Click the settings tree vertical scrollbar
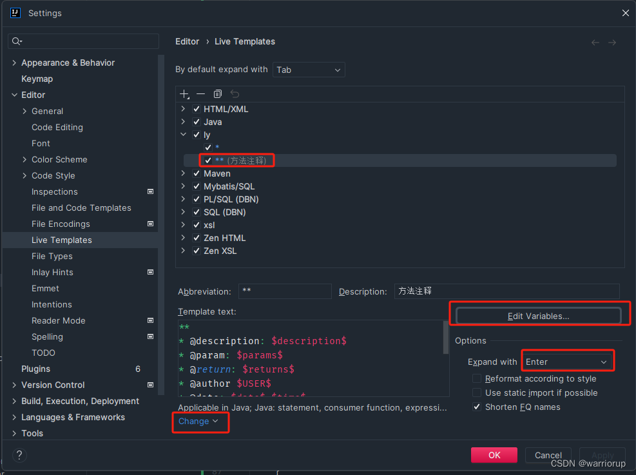Image resolution: width=636 pixels, height=475 pixels. click(161, 225)
